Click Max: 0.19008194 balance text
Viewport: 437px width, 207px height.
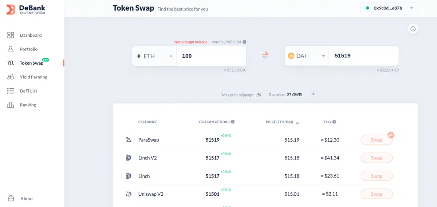point(226,42)
